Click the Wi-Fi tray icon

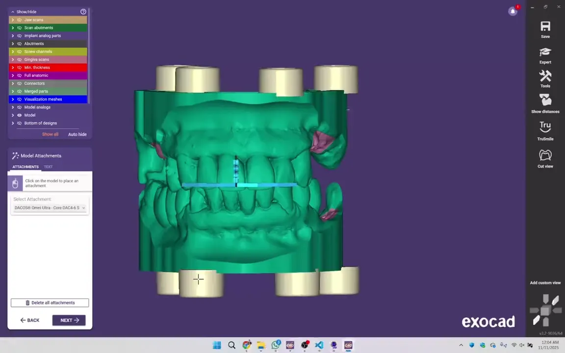tap(514, 345)
